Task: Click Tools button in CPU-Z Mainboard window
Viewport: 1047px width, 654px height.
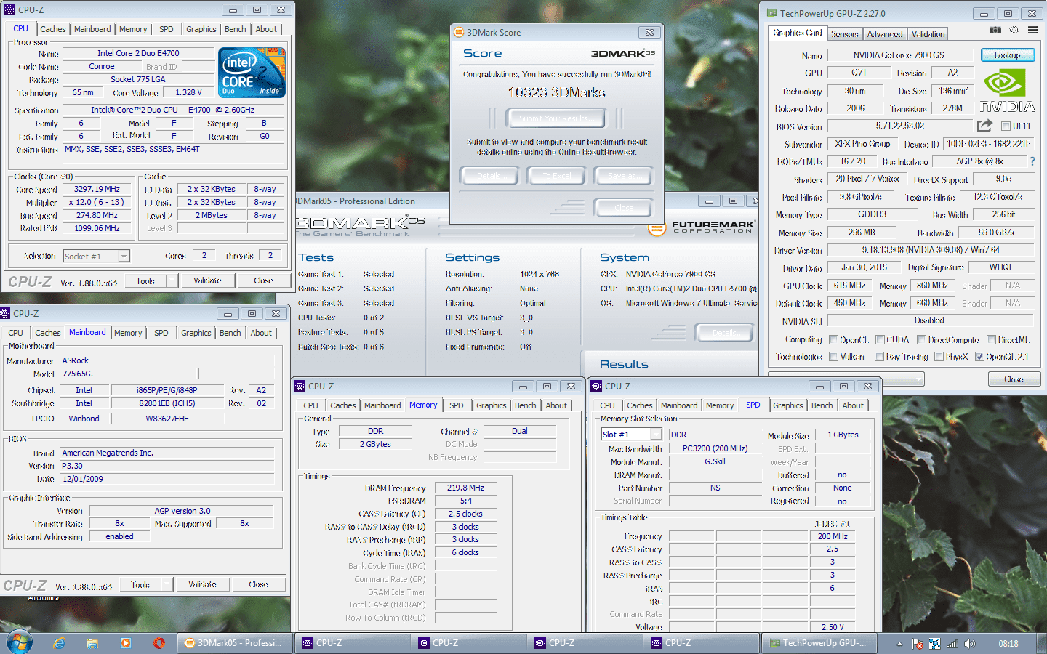Action: [140, 584]
